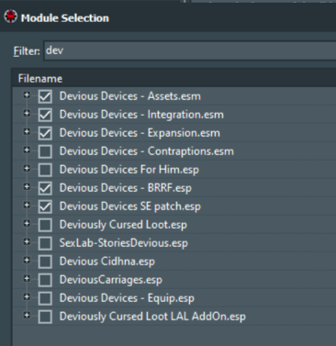Image resolution: width=336 pixels, height=346 pixels.
Task: Expand Devious Devices - Contraptions.esm node
Action: 27,151
